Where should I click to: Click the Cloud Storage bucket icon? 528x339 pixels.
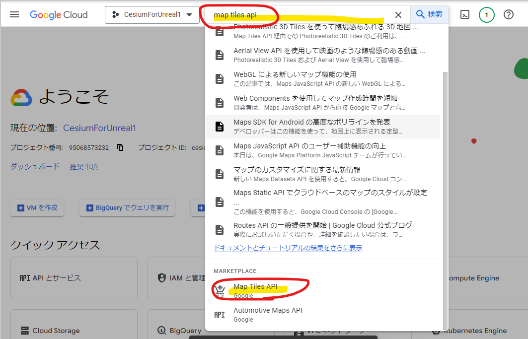pos(24,331)
